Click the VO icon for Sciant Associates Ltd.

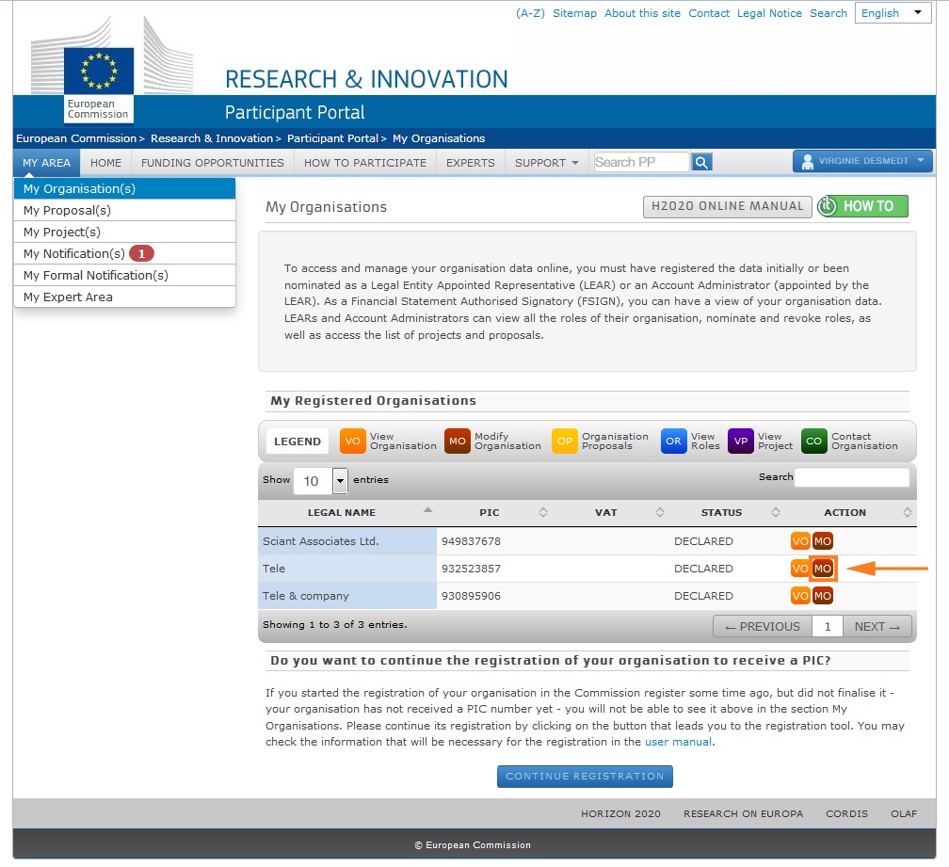(x=800, y=541)
